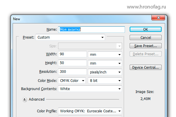Close the New dialog window
176x117 pixels.
point(158,18)
